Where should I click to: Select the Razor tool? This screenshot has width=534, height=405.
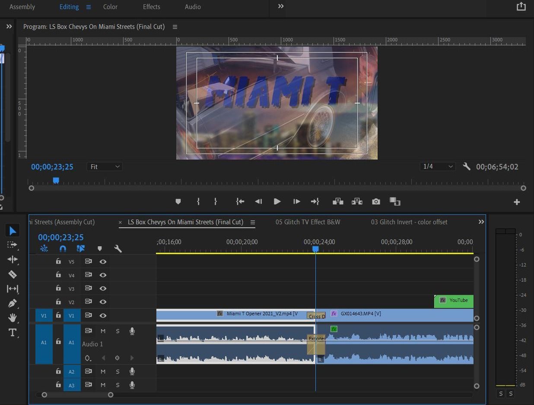pos(13,274)
